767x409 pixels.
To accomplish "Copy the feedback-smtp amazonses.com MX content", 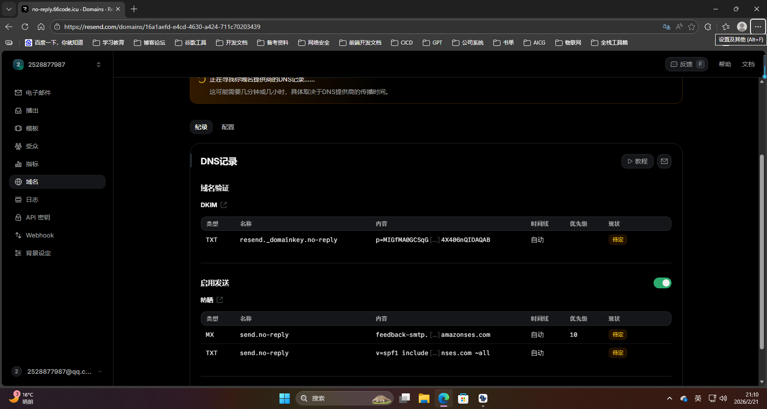I will [x=433, y=335].
